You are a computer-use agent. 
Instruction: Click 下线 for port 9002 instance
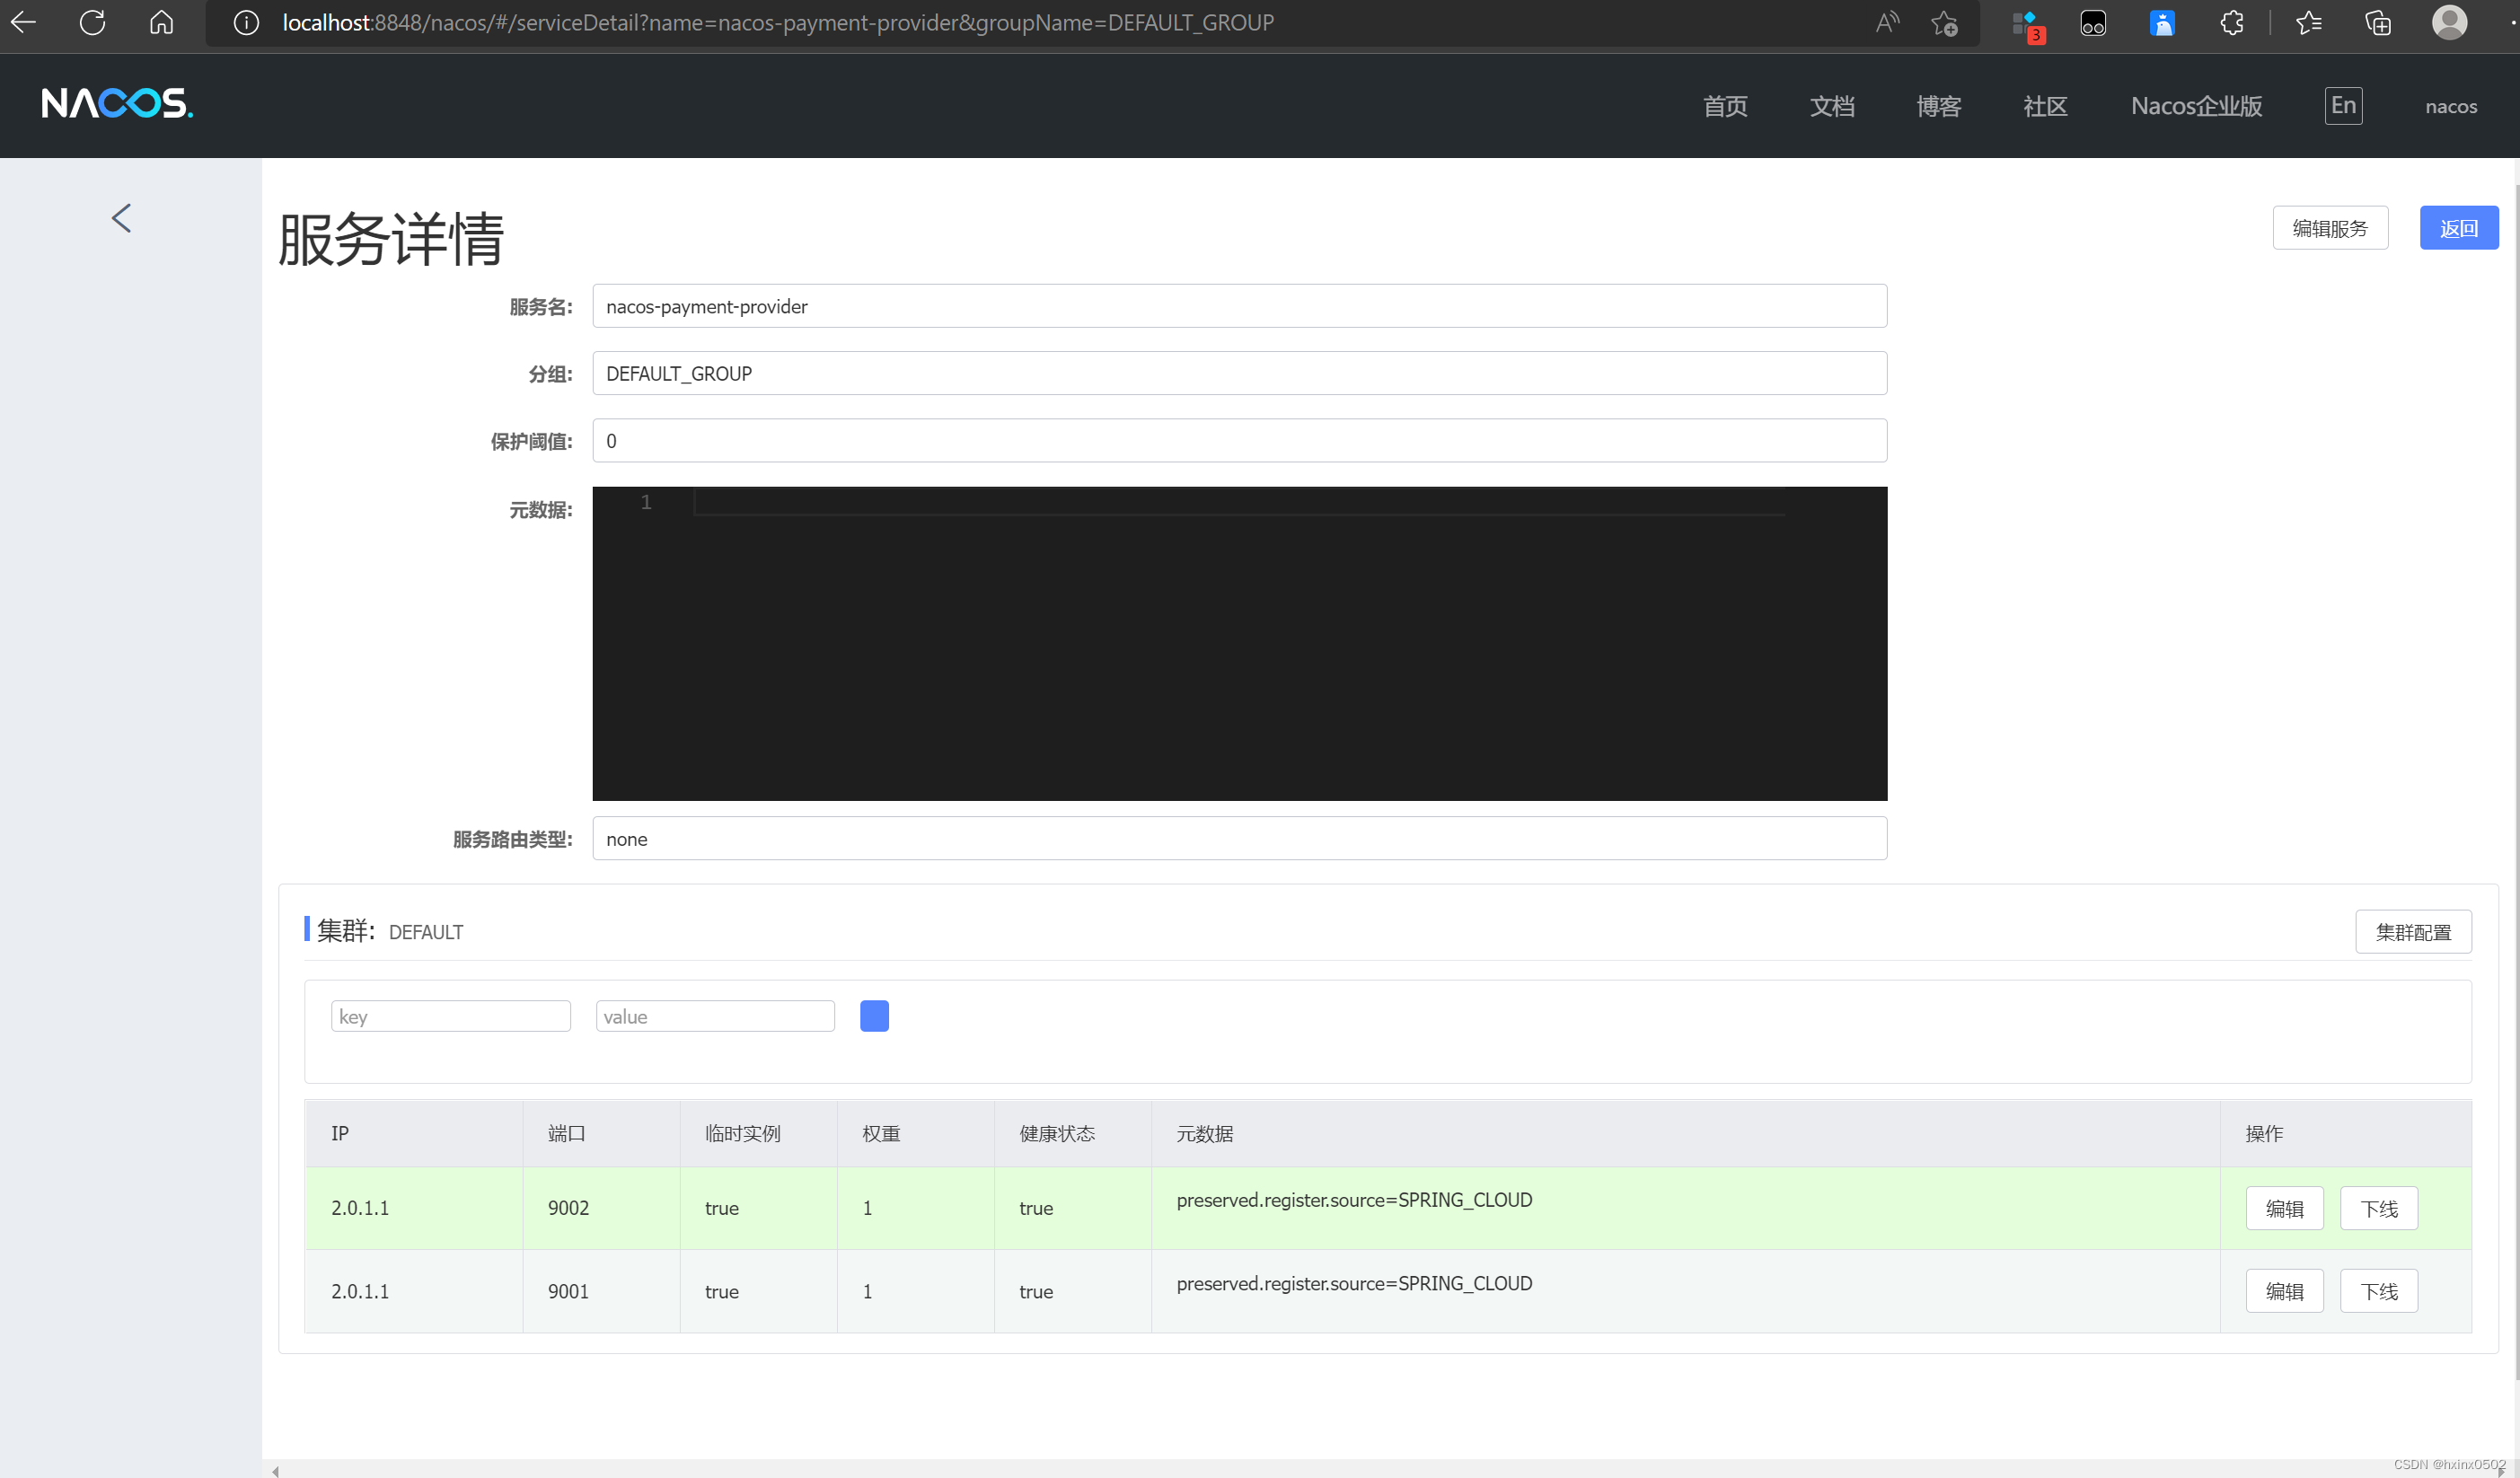pos(2378,1208)
